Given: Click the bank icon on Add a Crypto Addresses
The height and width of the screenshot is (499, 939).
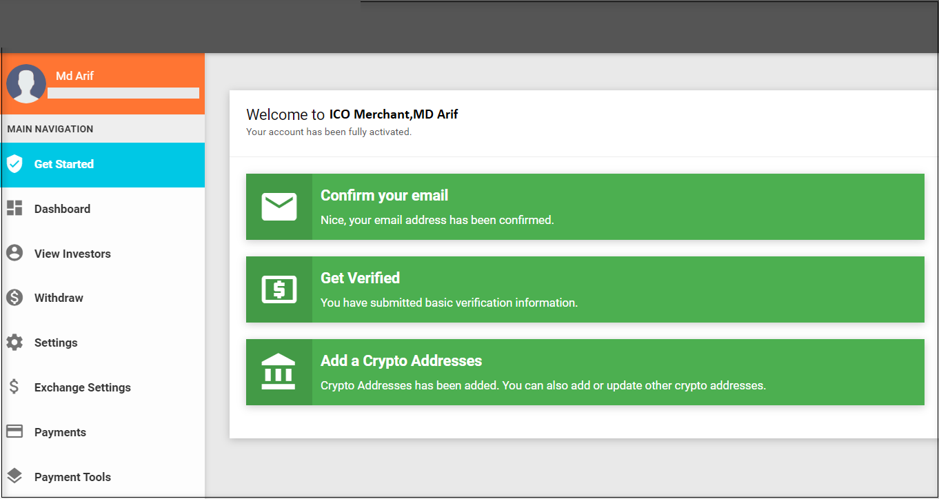Looking at the screenshot, I should click(279, 371).
